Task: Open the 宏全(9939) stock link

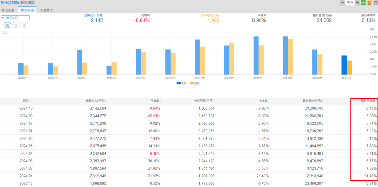Action: pos(10,3)
